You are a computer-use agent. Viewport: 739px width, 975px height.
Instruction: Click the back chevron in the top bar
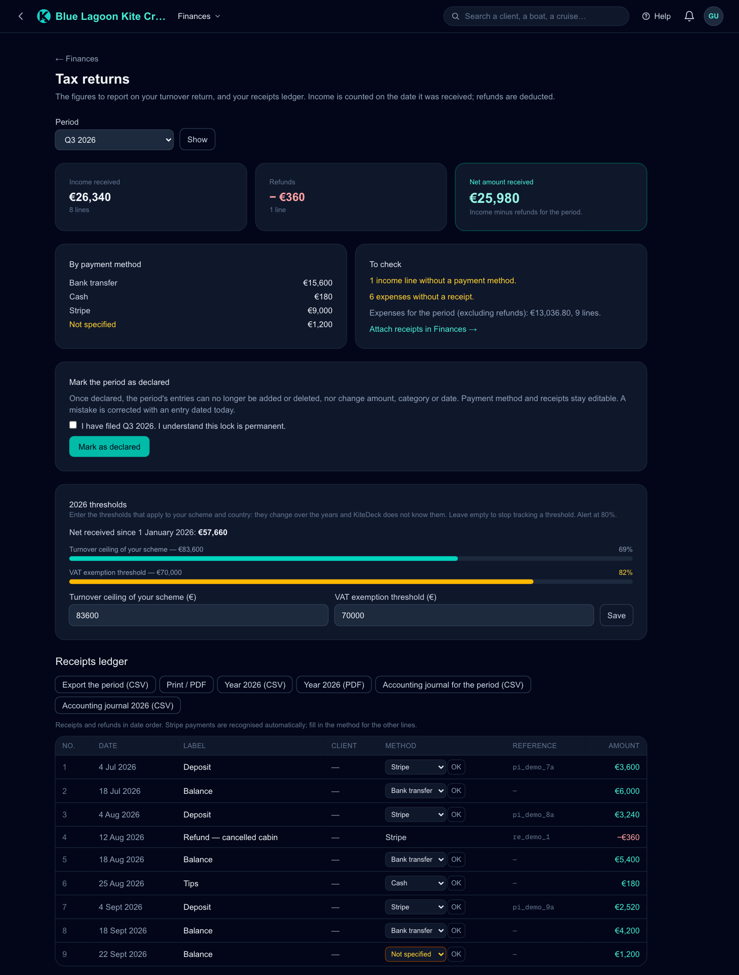(x=21, y=16)
